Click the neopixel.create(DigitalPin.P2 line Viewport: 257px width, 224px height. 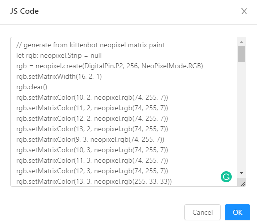(110, 66)
